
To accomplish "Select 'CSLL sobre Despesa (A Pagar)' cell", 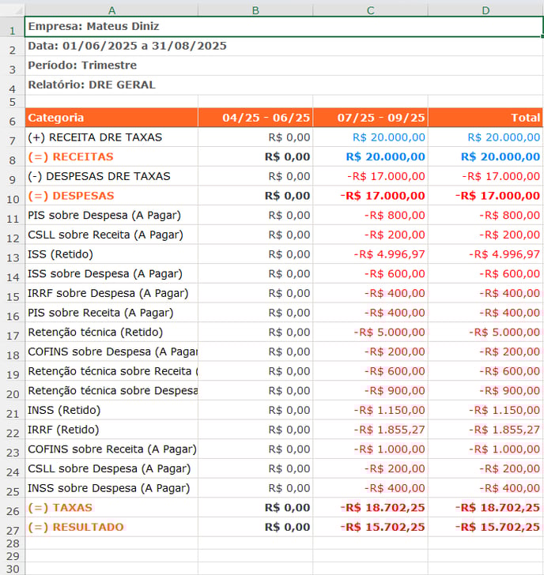I will [x=111, y=468].
